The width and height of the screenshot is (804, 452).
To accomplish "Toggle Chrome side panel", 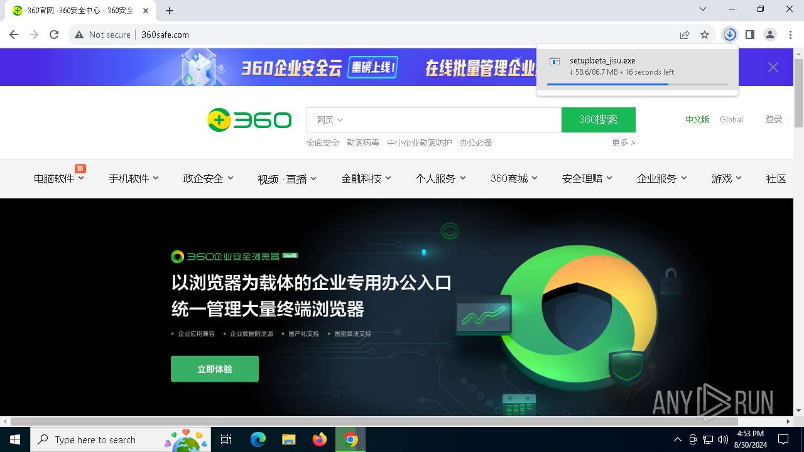I will [x=749, y=35].
